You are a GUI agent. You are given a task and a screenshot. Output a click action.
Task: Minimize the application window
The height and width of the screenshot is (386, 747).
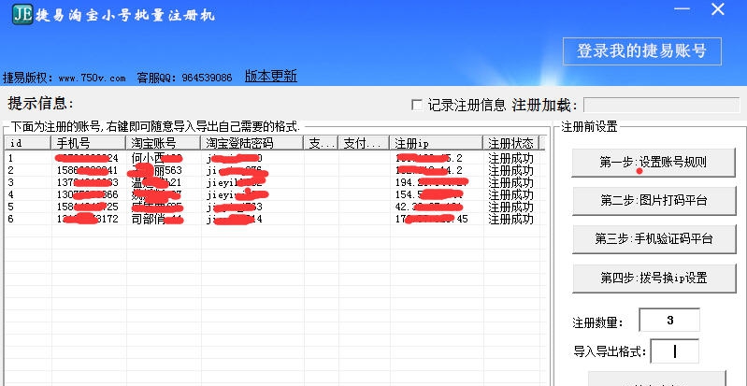coord(682,9)
